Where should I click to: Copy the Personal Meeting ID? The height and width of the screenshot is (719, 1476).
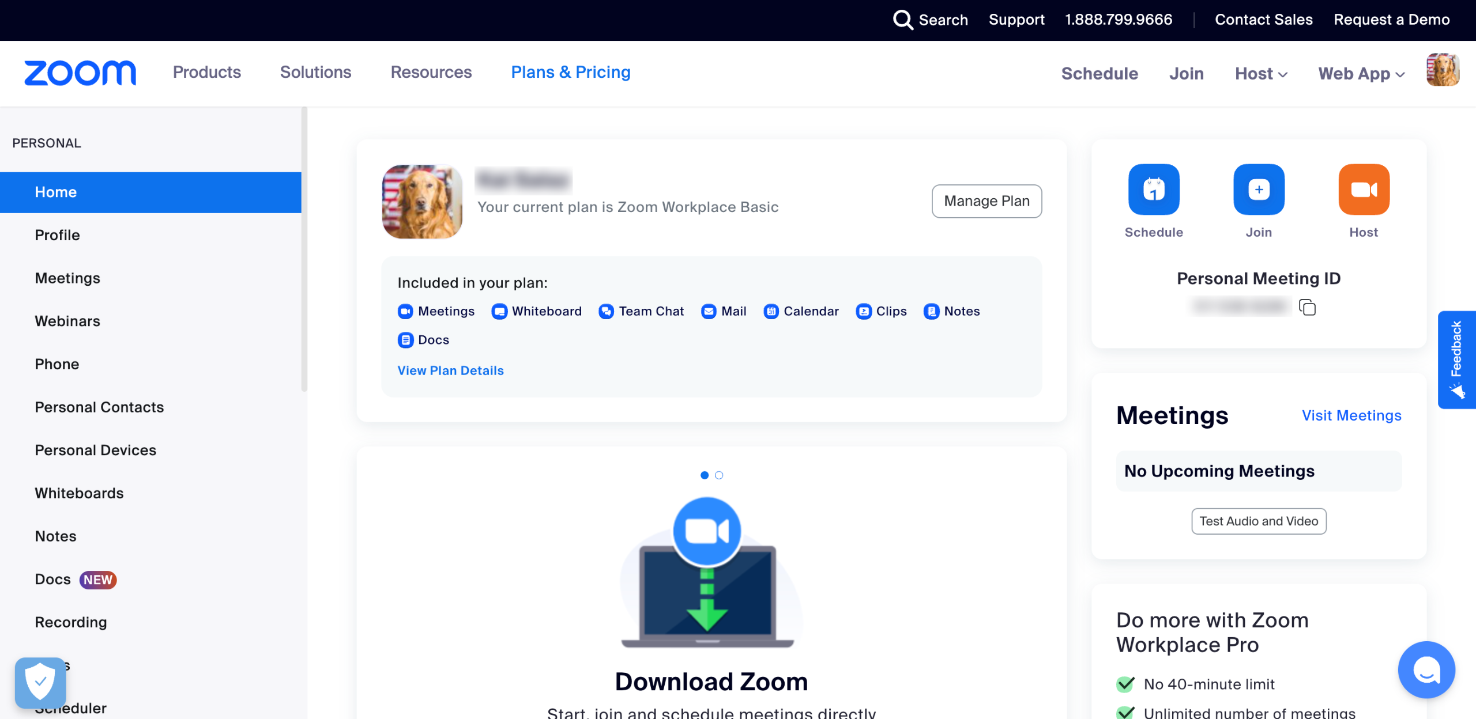[x=1307, y=307]
